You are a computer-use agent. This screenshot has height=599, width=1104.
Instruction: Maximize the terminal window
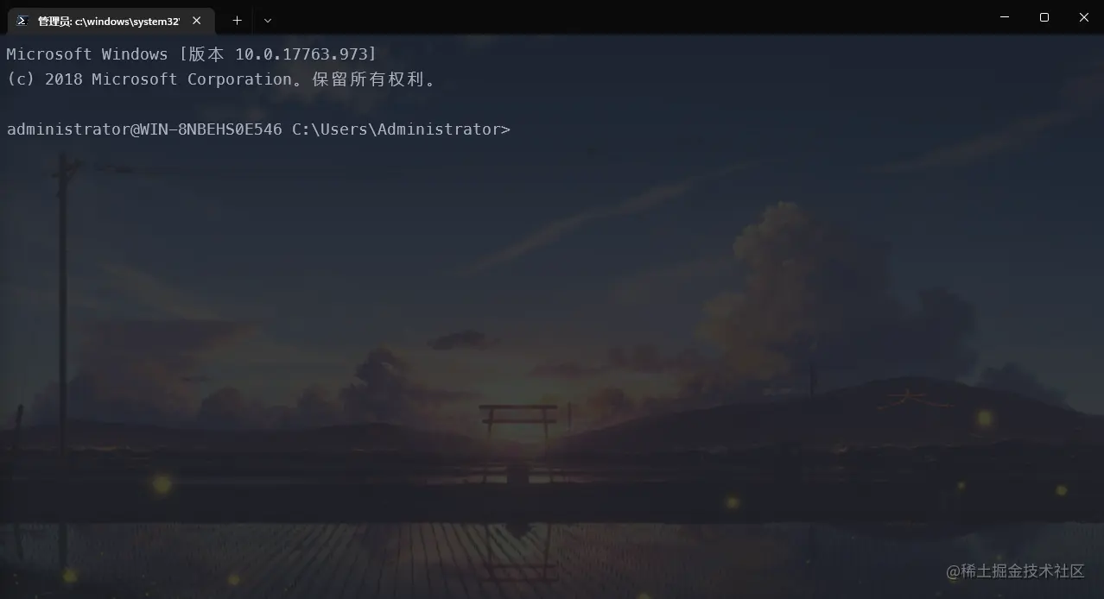pyautogui.click(x=1044, y=17)
